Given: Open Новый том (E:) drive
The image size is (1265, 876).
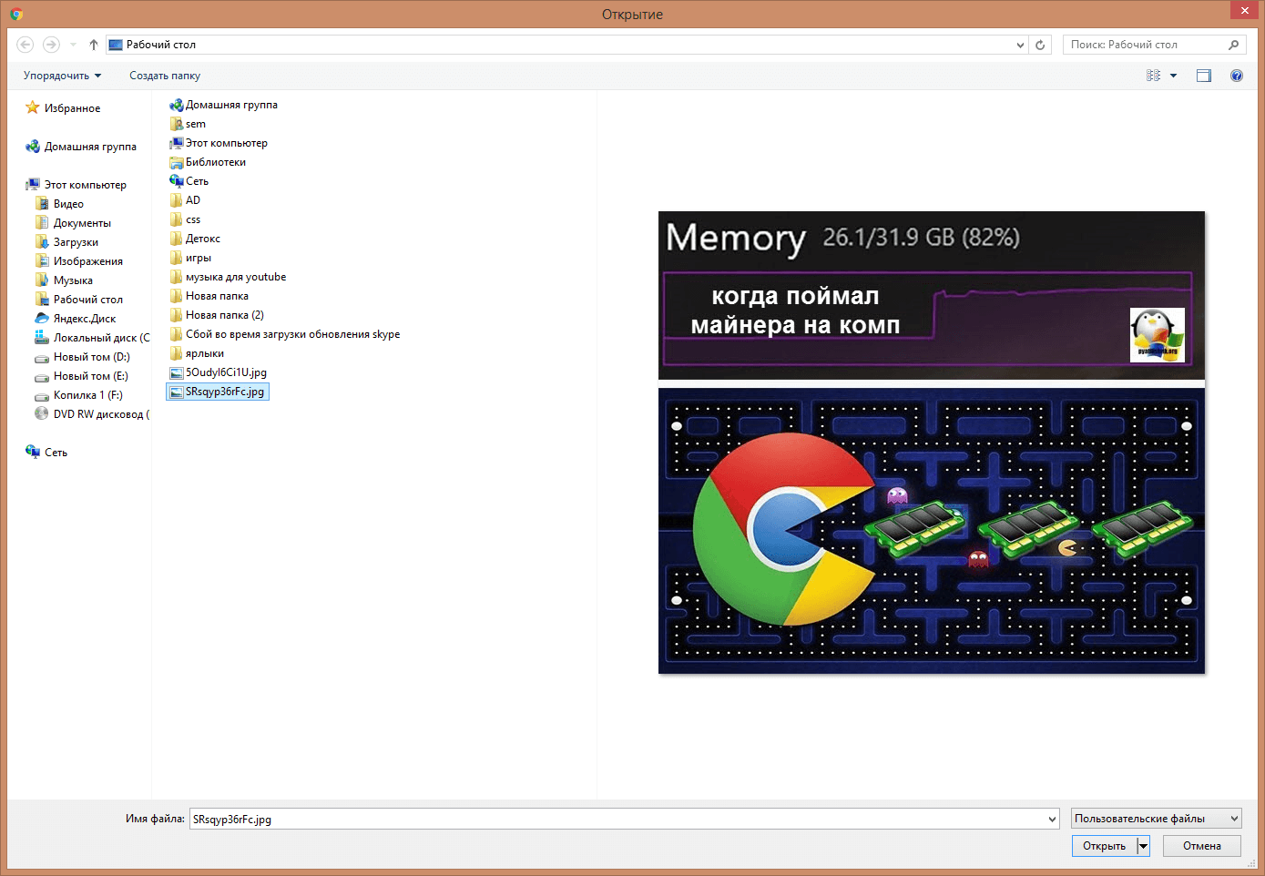Looking at the screenshot, I should [x=81, y=375].
